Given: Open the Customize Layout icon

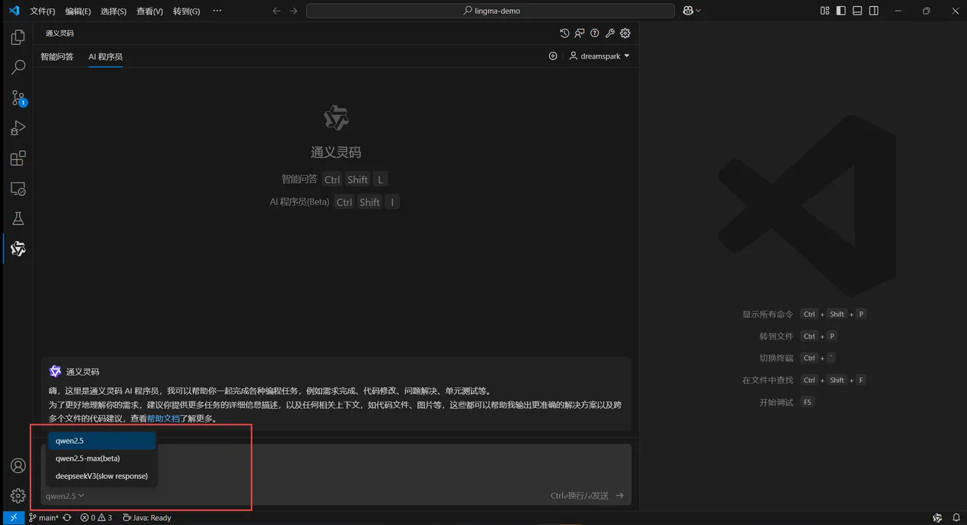Looking at the screenshot, I should pos(825,10).
